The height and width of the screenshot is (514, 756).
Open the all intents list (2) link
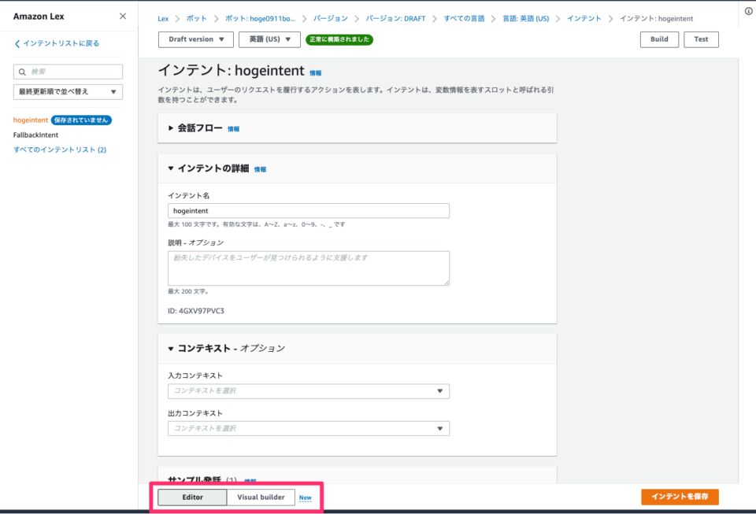[60, 150]
